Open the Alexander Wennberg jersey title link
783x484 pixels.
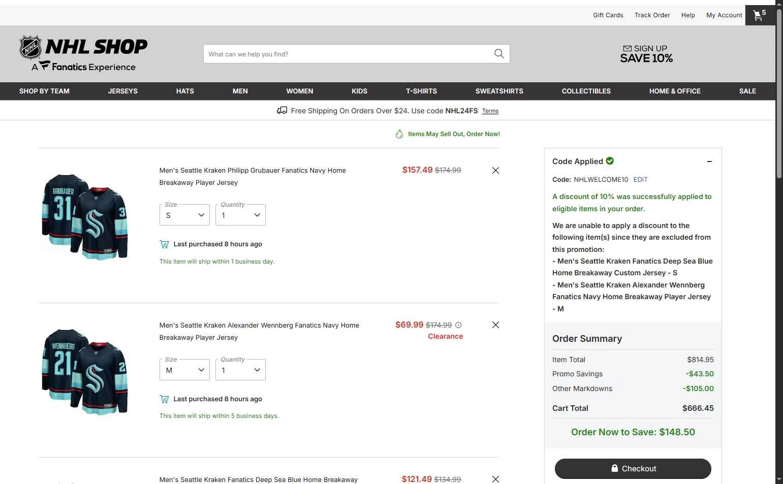tap(259, 331)
